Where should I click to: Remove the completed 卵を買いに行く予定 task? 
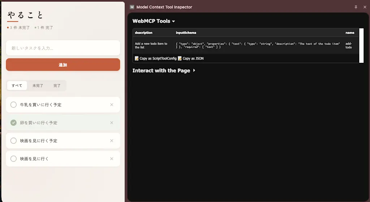(x=112, y=123)
